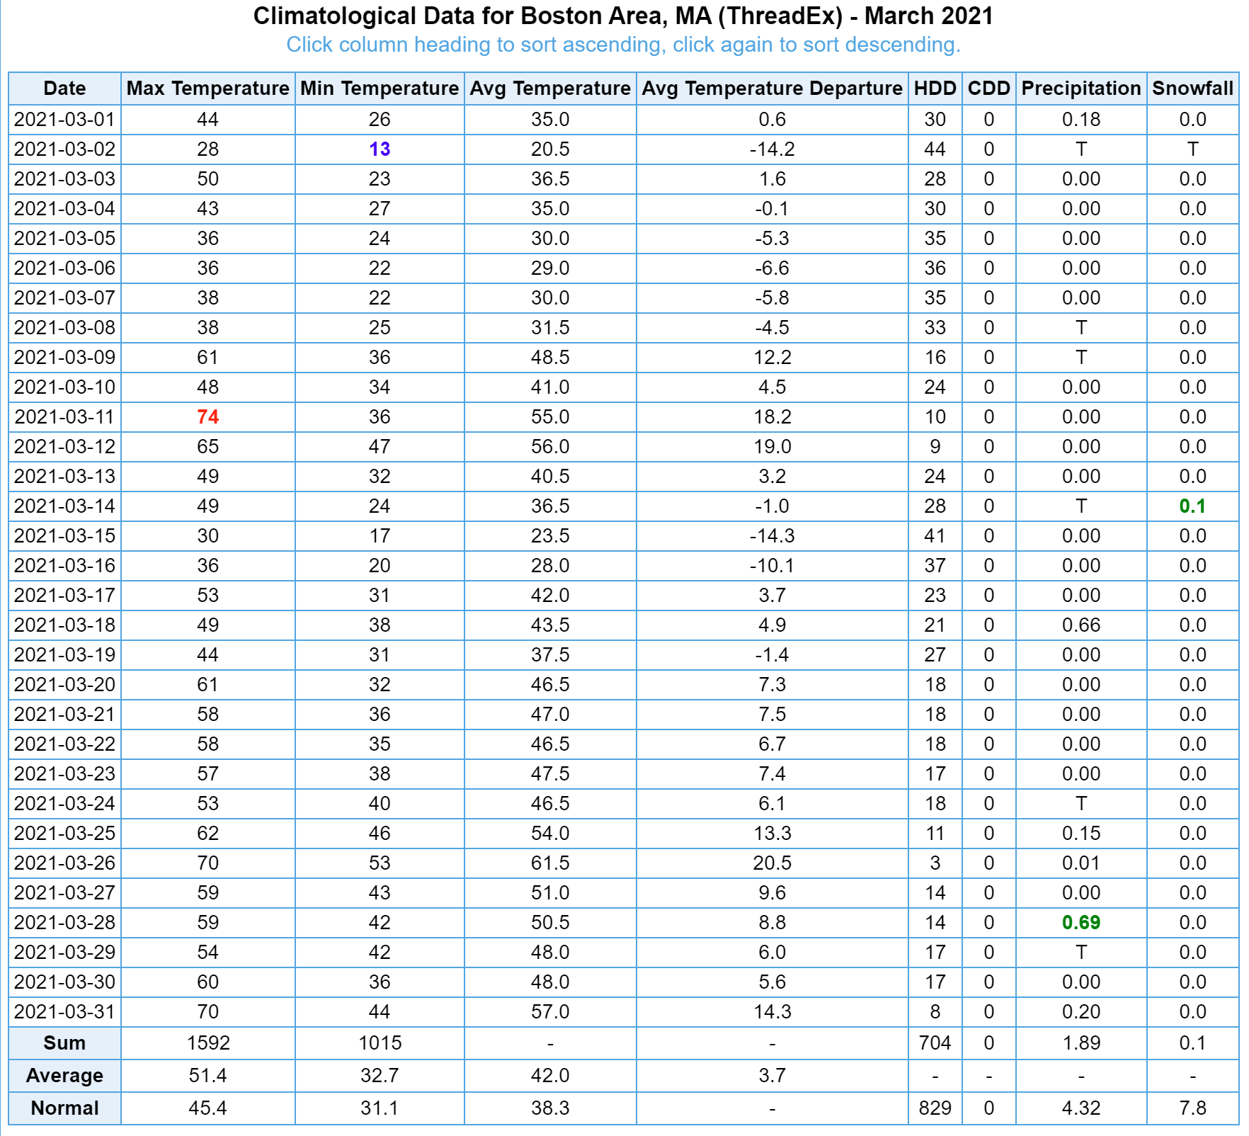The height and width of the screenshot is (1136, 1249).
Task: Select the min temperature 17 on 03-15
Action: pyautogui.click(x=380, y=536)
